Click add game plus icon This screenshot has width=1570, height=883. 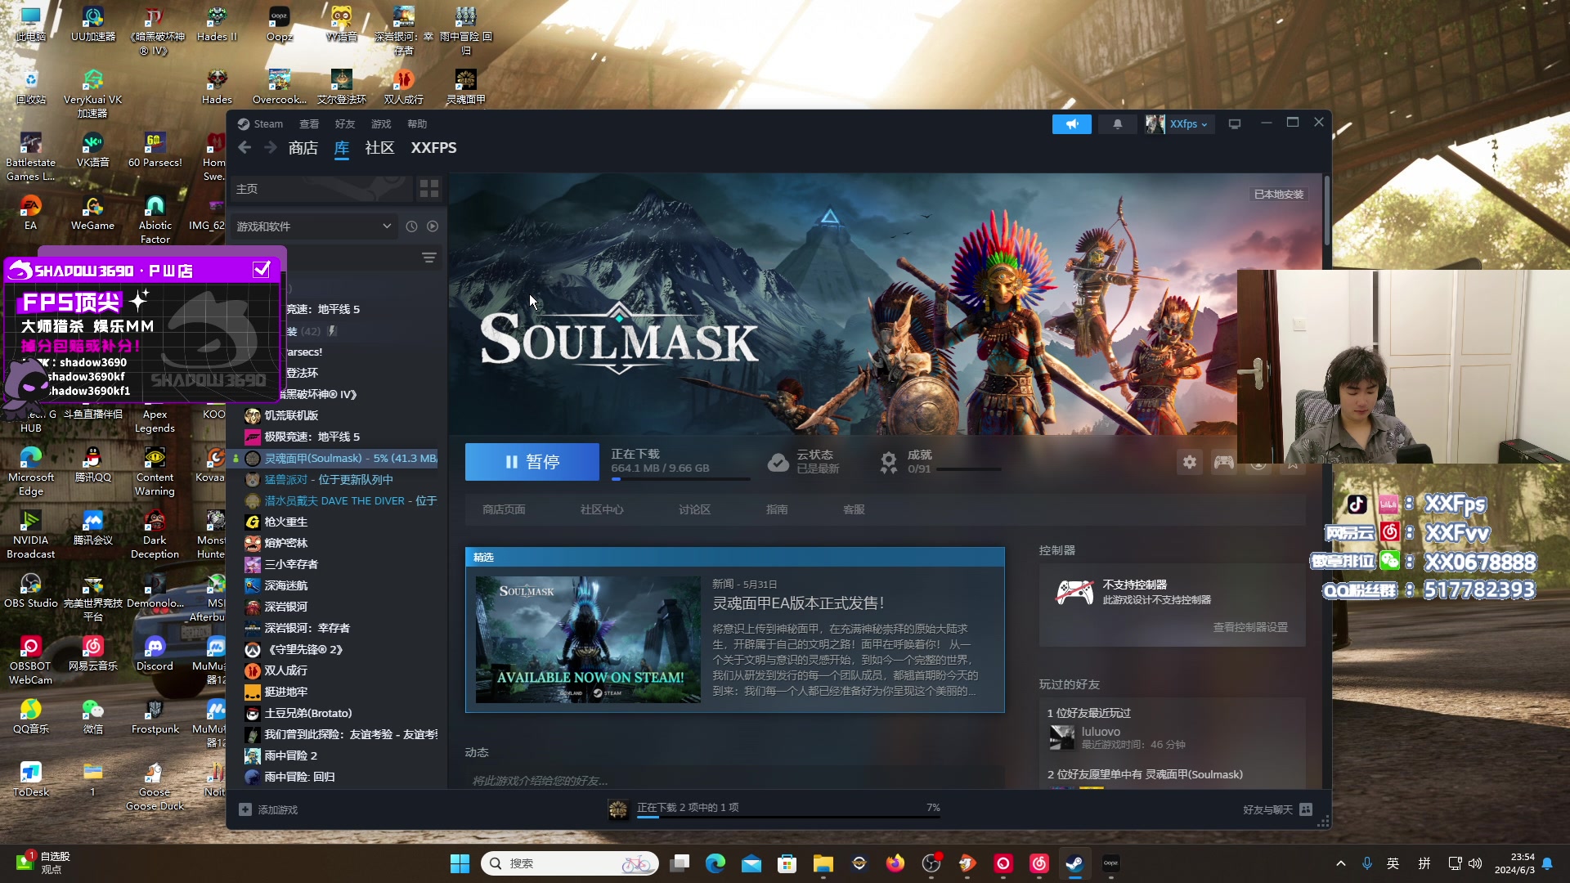point(245,809)
